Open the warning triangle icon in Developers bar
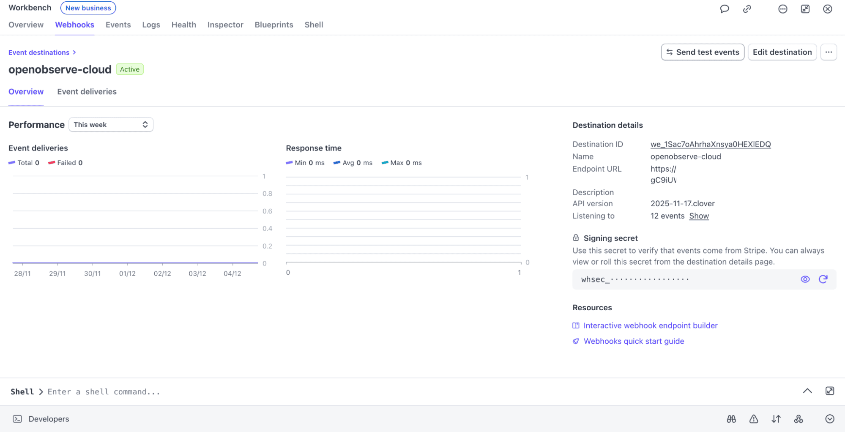 (x=754, y=419)
